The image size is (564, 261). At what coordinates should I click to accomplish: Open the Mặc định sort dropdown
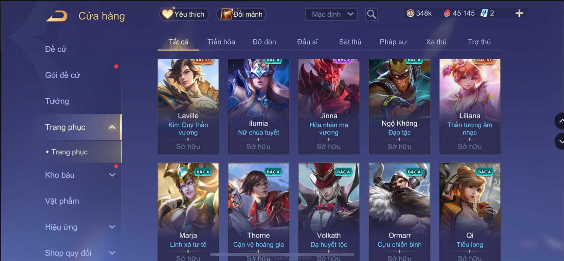coord(331,14)
